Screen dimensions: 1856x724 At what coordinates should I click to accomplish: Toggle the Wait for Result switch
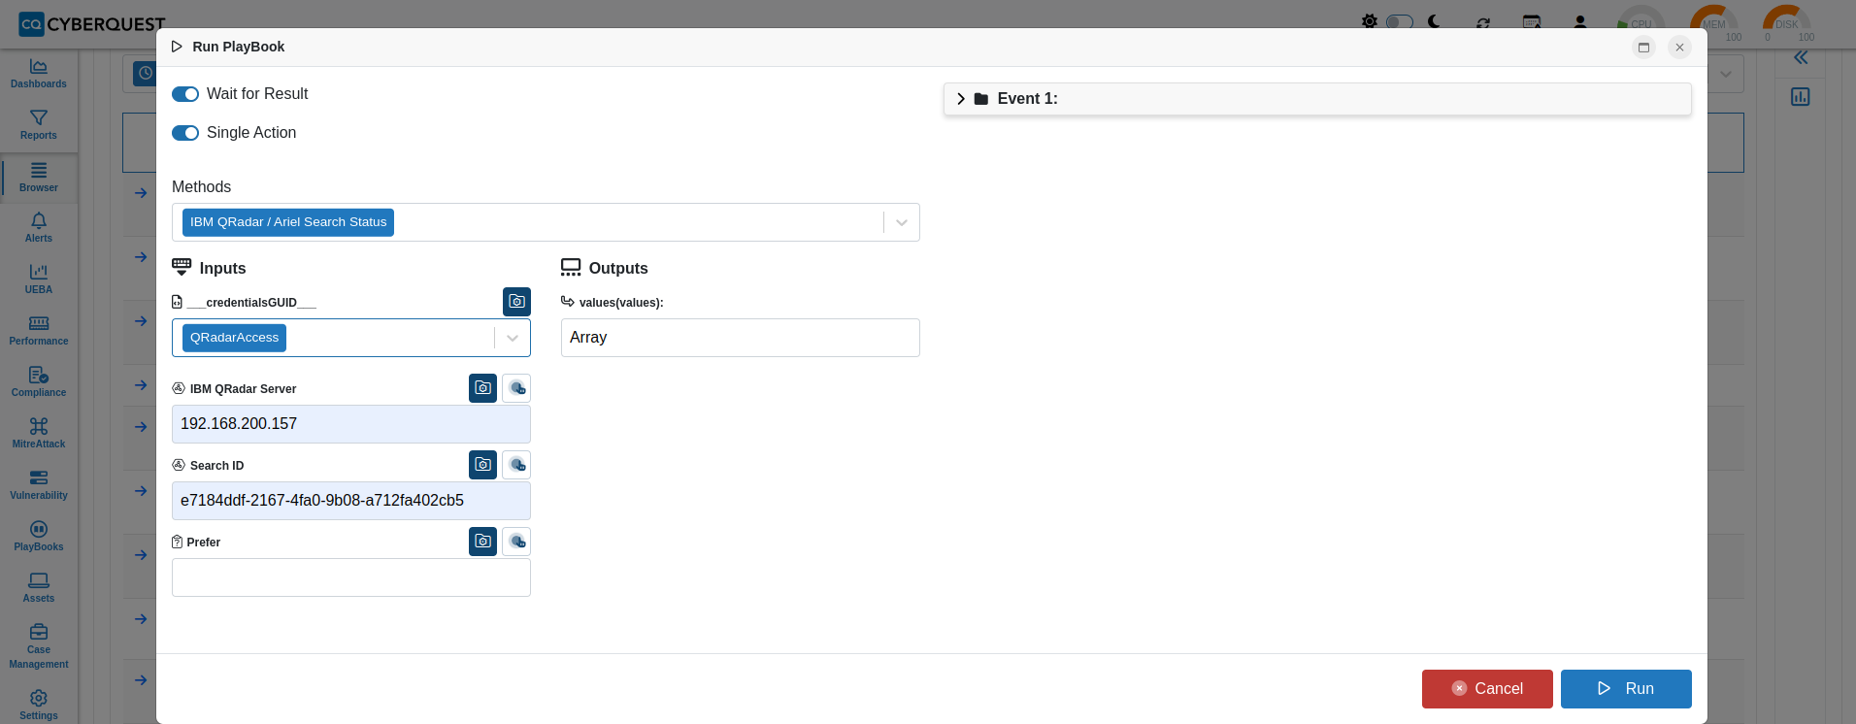tap(185, 94)
